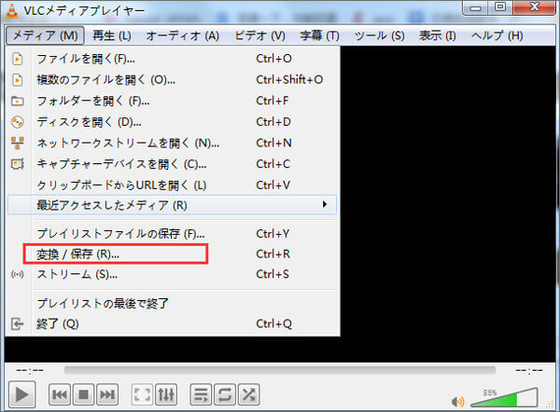Click the disc icon beside ディスクを開く
The width and height of the screenshot is (560, 412).
17,122
